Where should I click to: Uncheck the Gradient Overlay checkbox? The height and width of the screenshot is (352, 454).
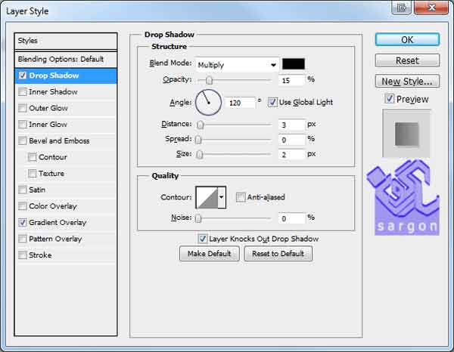[22, 222]
